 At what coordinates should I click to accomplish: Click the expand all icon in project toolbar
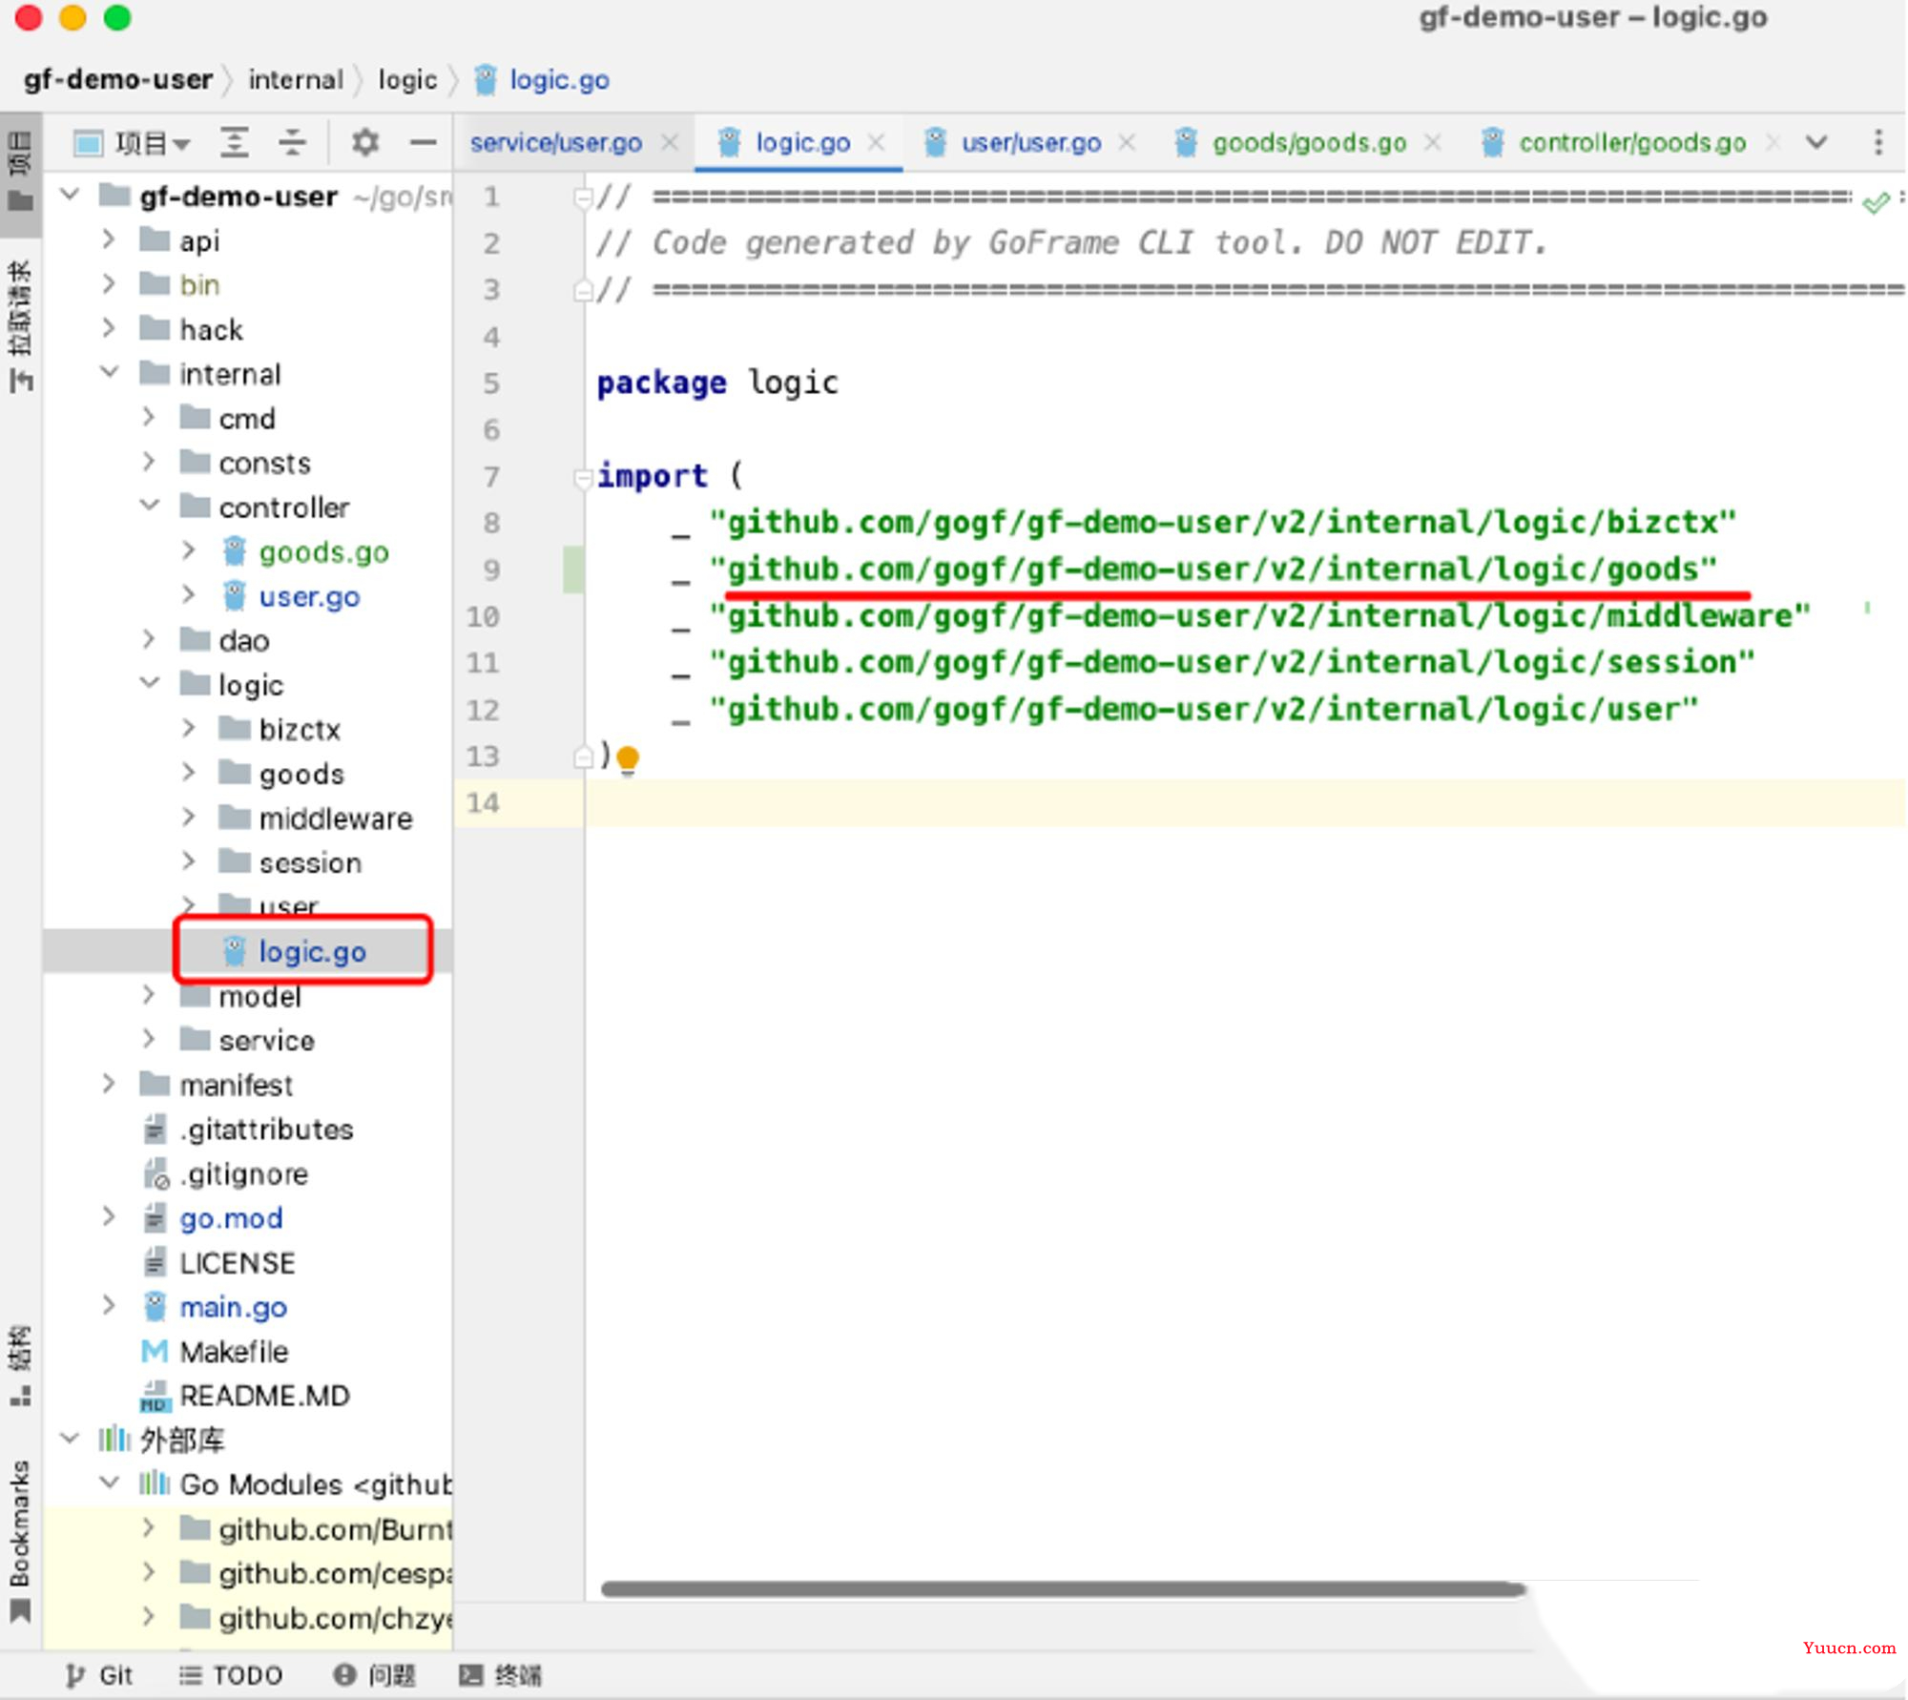(x=235, y=142)
